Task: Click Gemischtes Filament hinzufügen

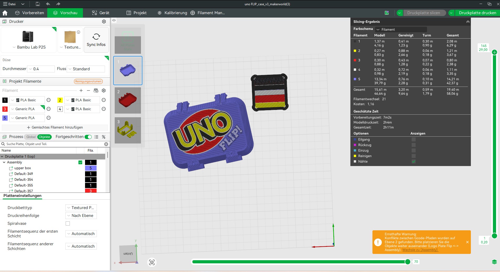Action: click(x=55, y=127)
